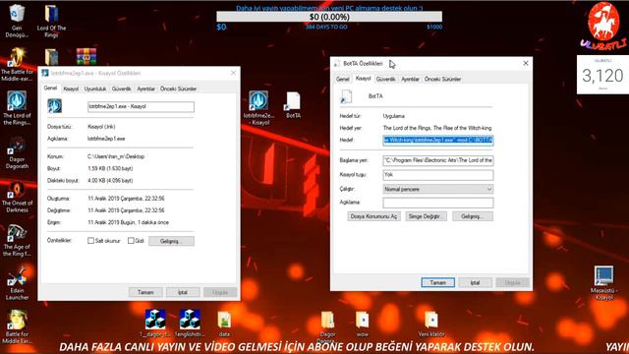Click Dosya Konumunu Aç button
629x354 pixels.
click(x=373, y=216)
